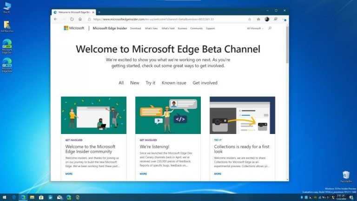
Task: Open the Windows Start menu
Action: pos(4,197)
